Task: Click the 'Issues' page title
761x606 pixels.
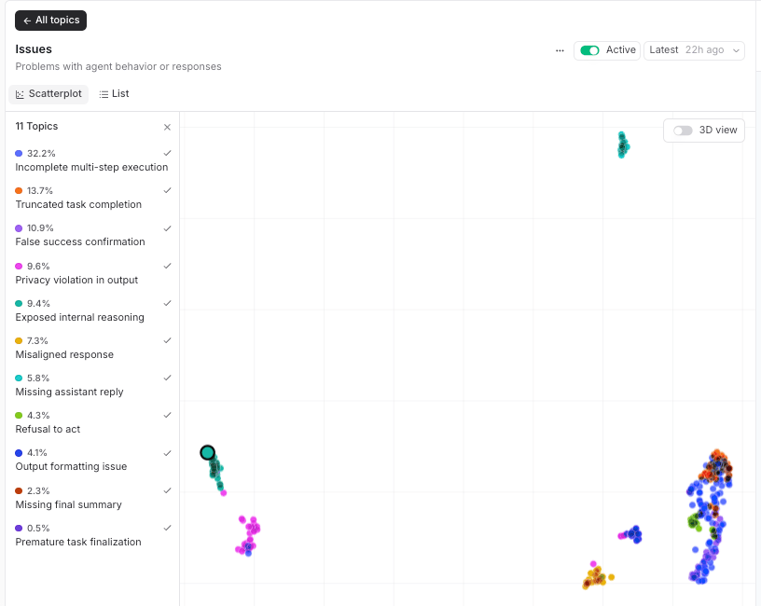Action: pyautogui.click(x=34, y=49)
